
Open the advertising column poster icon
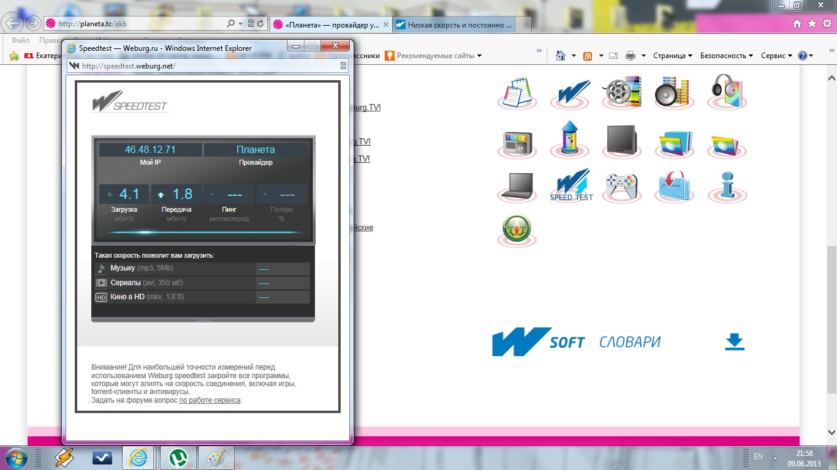point(570,140)
